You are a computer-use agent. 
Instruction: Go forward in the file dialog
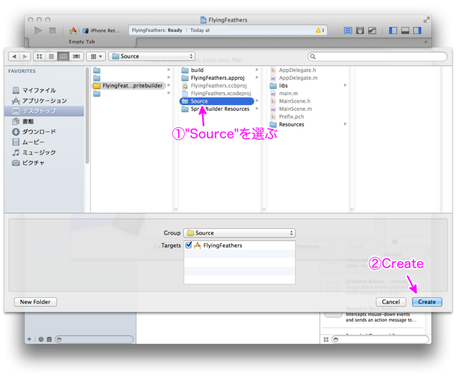click(25, 56)
